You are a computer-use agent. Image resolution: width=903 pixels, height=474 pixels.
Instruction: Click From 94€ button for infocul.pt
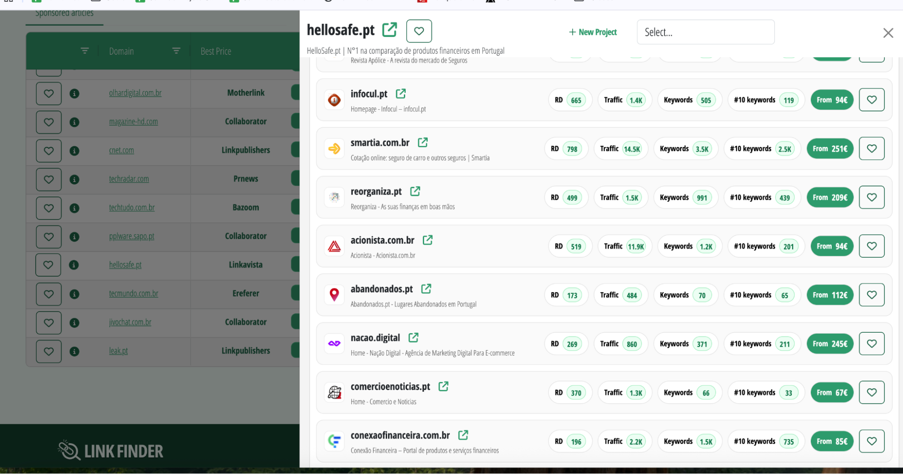(x=832, y=100)
